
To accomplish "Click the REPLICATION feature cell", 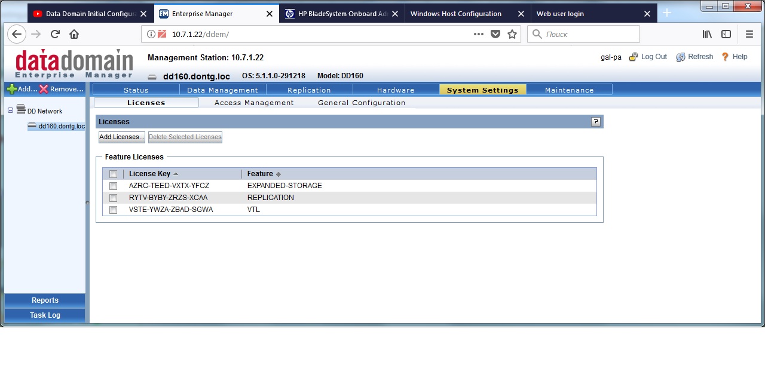I will click(x=271, y=198).
